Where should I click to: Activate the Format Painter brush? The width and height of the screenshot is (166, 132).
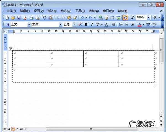tap(75, 18)
